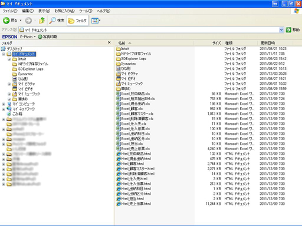Screen dimensions: 302x226
Task: Sort by the サイズ column header
Action: tap(208, 43)
